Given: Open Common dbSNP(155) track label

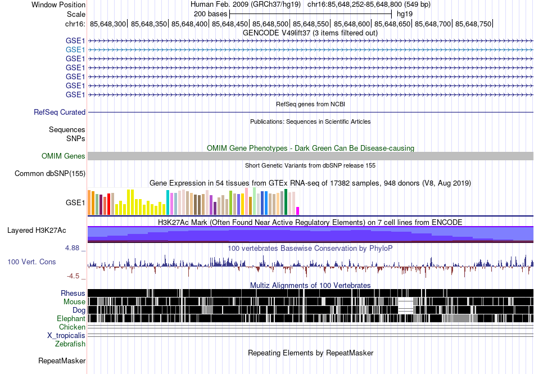Looking at the screenshot, I should 50,173.
